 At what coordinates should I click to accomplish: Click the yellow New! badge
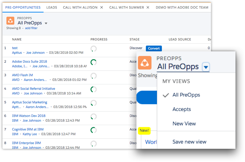144,131
